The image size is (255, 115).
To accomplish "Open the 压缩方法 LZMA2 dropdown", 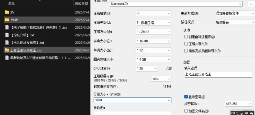I will (154, 32).
